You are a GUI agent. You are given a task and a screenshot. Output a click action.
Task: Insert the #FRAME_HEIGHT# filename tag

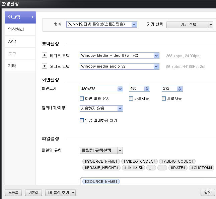tap(101, 168)
